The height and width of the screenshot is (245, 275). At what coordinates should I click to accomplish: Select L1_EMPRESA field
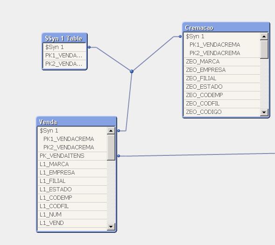(72, 173)
